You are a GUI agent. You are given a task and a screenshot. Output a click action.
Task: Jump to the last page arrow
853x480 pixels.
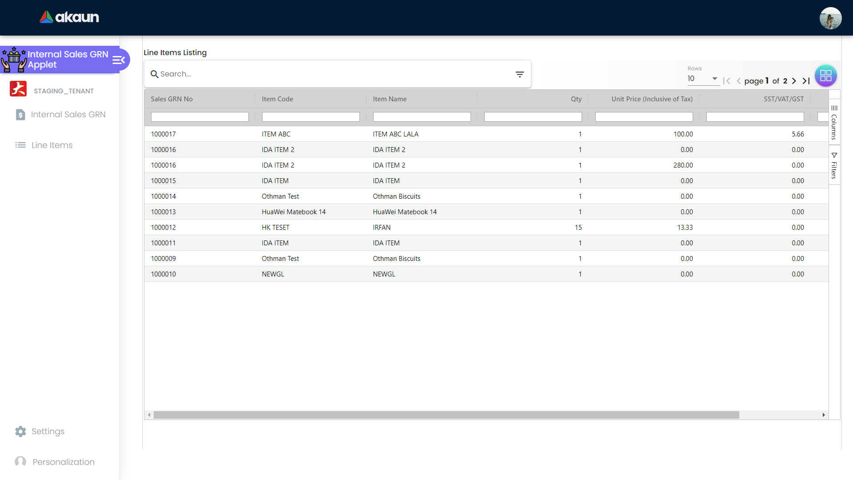[806, 81]
